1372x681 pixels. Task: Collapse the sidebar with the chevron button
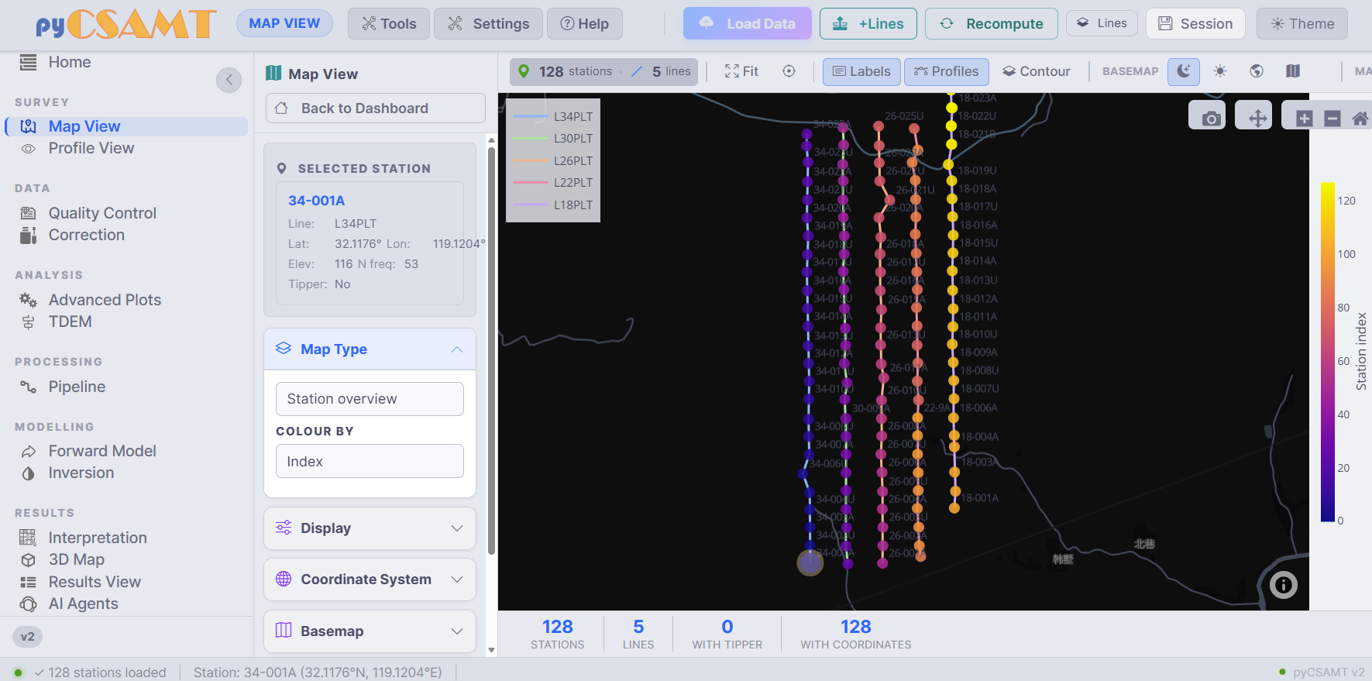(229, 80)
